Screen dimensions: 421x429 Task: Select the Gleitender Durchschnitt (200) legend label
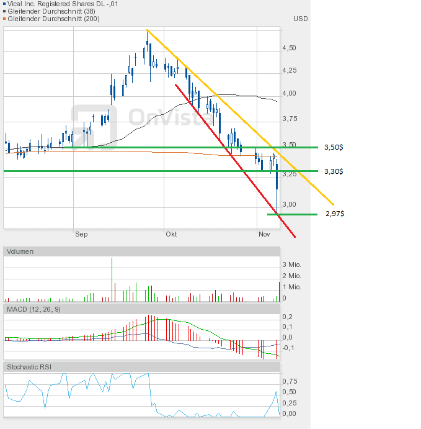(x=55, y=19)
